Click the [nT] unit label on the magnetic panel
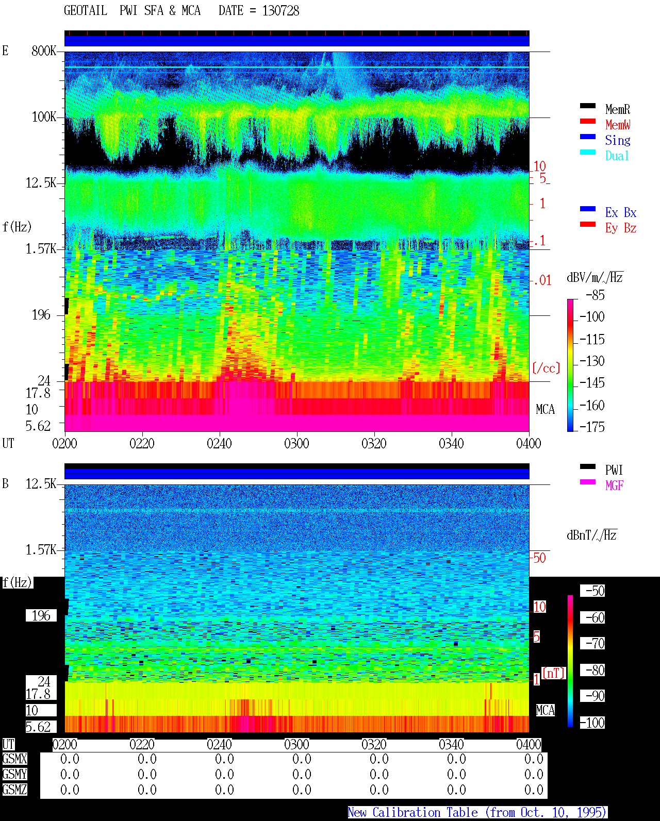 click(x=554, y=673)
